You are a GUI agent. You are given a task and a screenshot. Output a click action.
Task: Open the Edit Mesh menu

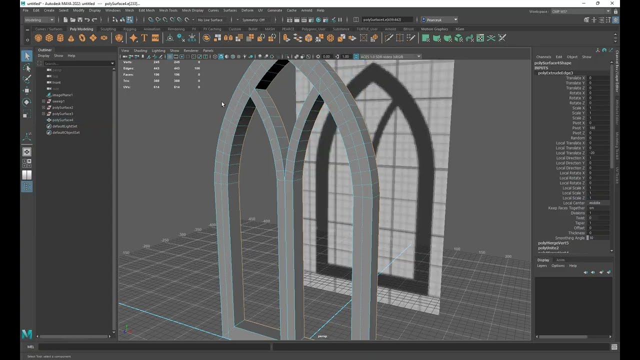tap(146, 10)
